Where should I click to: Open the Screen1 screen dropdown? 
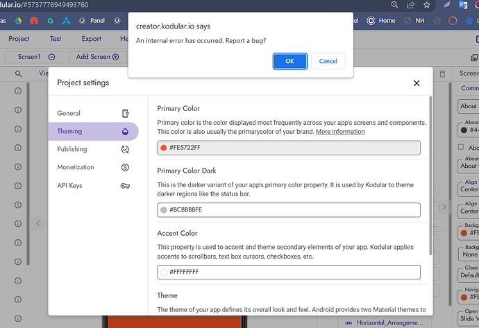point(33,57)
